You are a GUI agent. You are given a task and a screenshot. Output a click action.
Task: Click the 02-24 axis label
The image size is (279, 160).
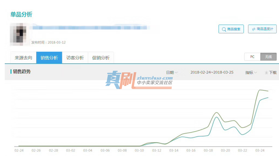coord(19,151)
